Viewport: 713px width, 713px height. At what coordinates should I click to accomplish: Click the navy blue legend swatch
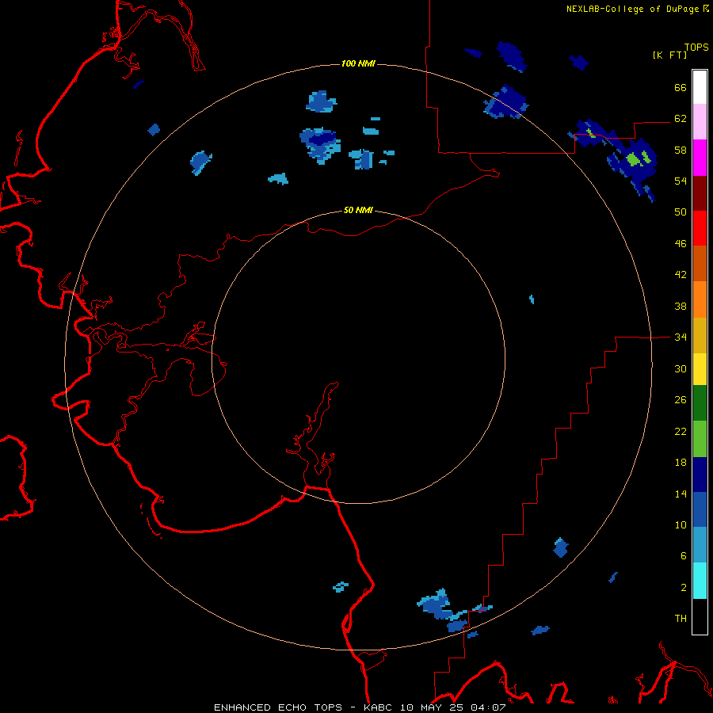[700, 475]
